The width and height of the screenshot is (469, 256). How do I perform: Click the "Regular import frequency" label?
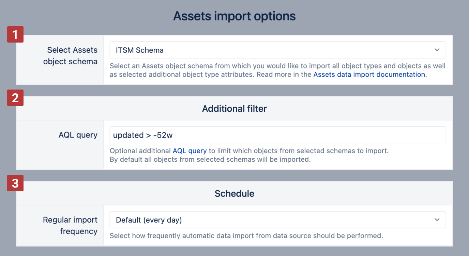(x=71, y=225)
